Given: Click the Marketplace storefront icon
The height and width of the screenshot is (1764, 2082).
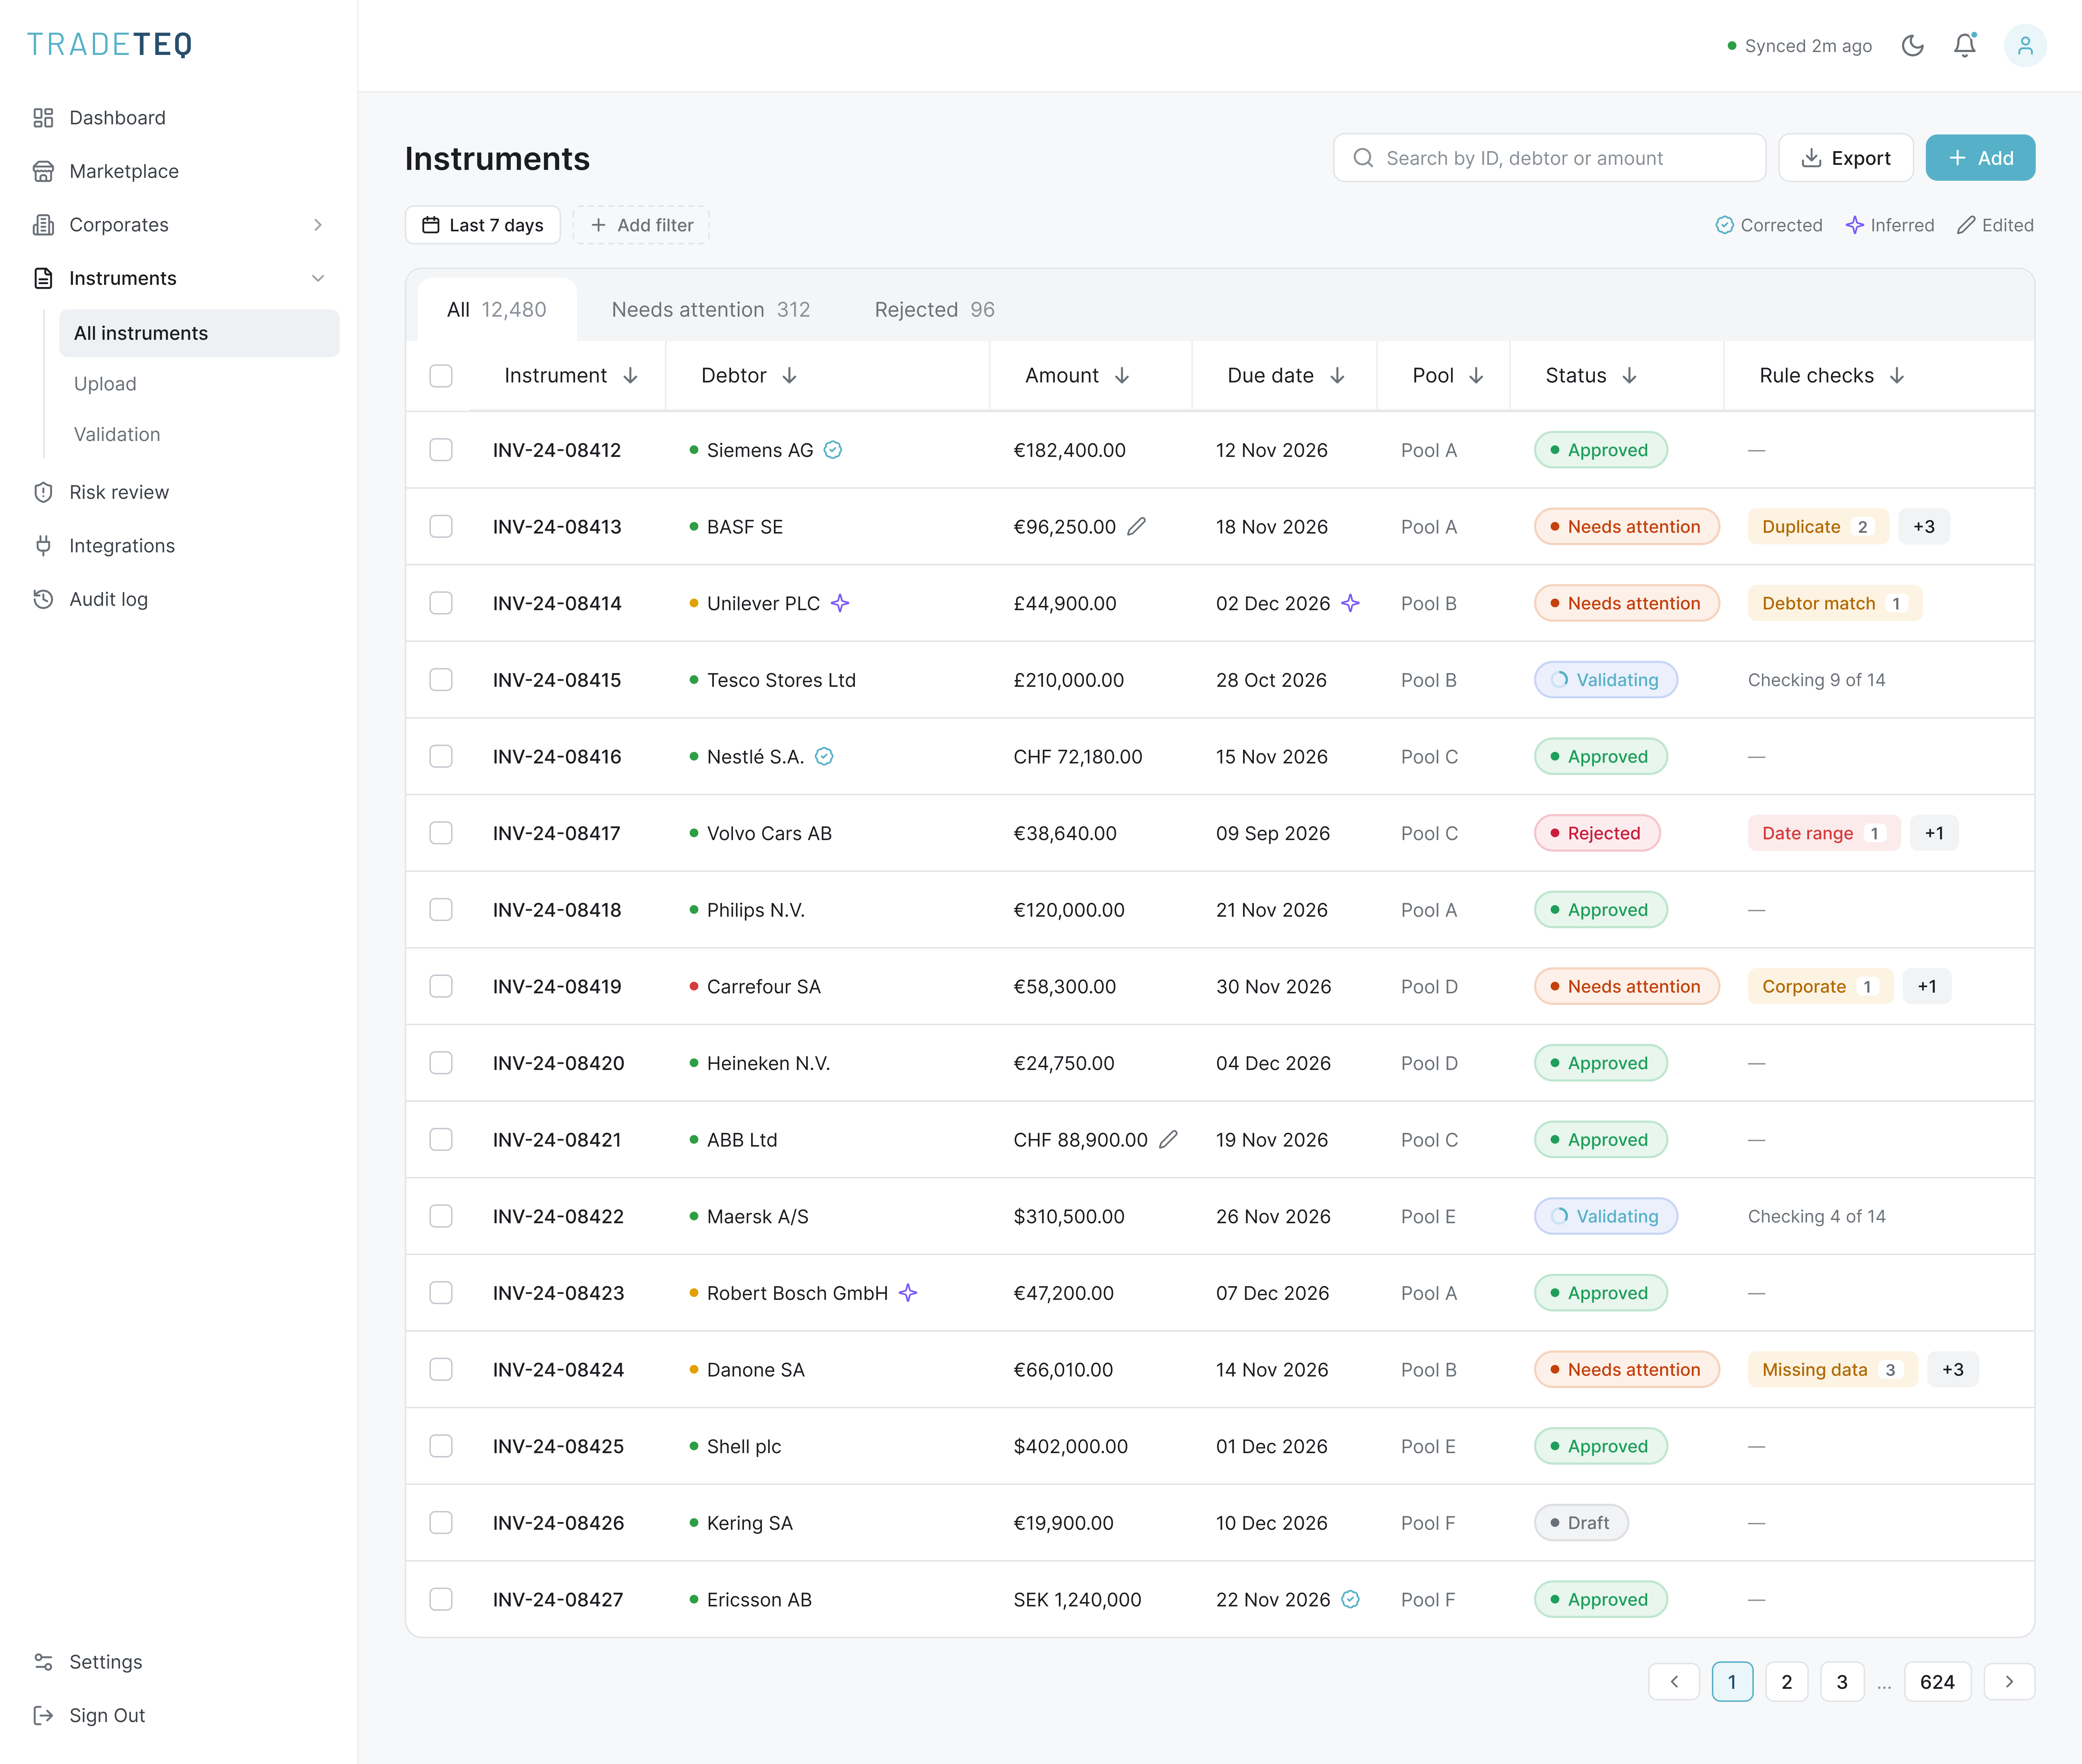Looking at the screenshot, I should click(43, 171).
